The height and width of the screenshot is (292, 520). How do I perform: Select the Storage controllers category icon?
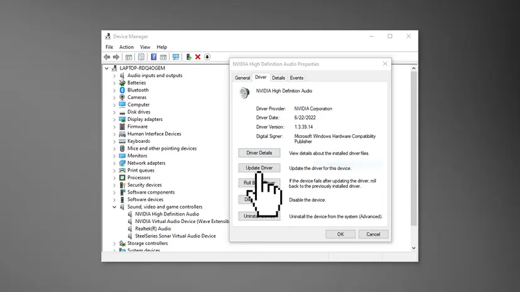[122, 243]
